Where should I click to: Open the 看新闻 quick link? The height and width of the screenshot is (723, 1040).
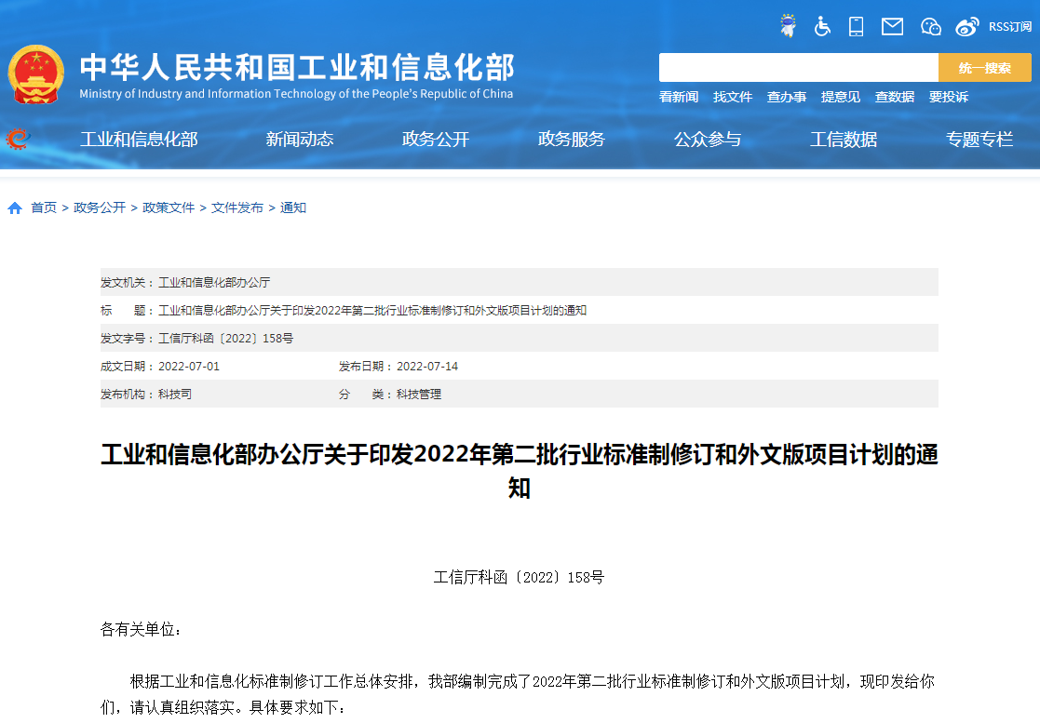coord(679,97)
